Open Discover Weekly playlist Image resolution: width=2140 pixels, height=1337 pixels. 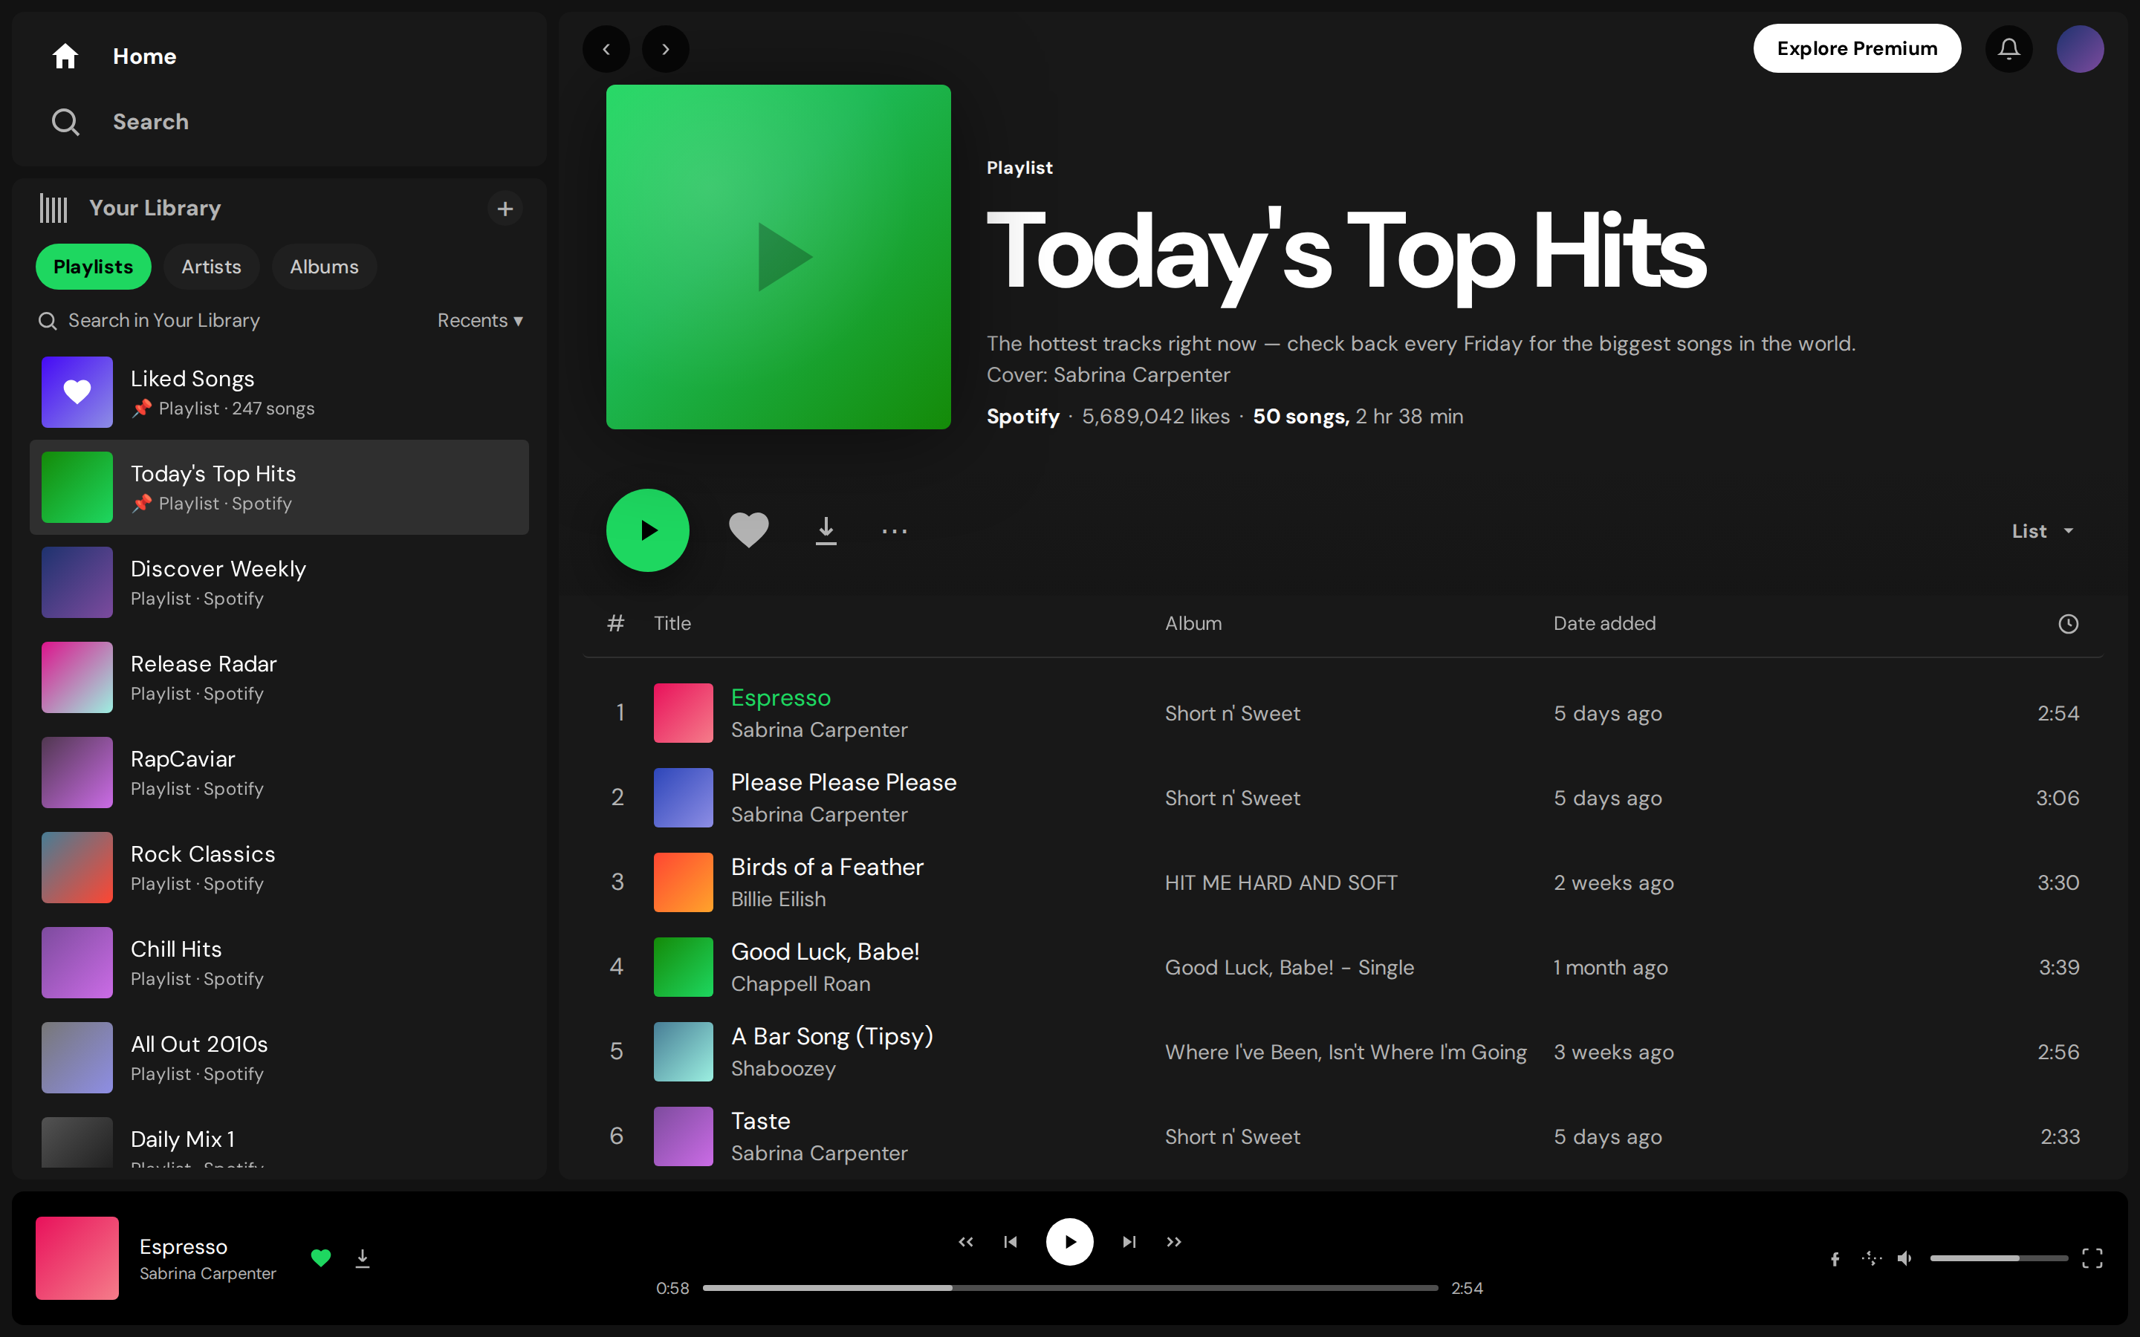(279, 583)
